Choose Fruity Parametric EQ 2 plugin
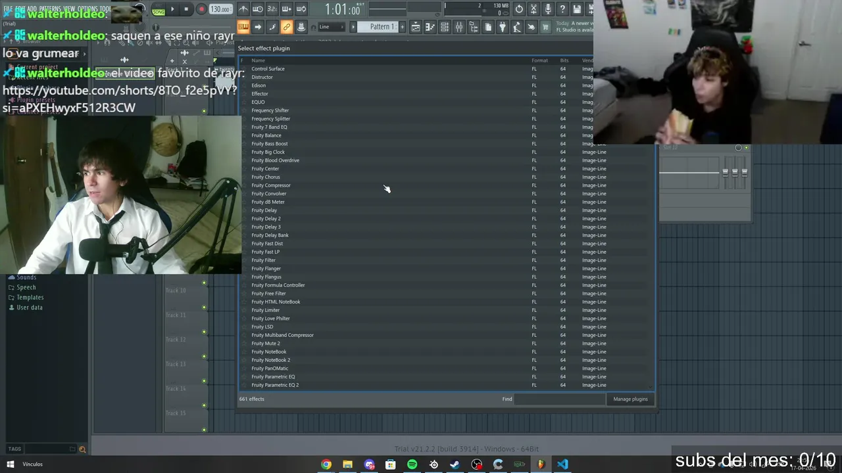842x473 pixels. (445, 385)
